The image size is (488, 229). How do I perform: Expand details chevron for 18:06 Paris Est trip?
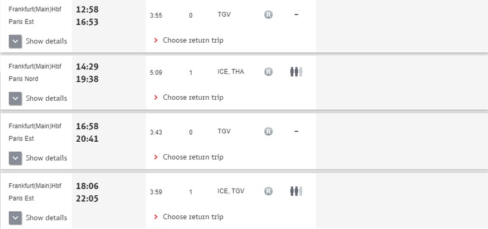click(15, 218)
